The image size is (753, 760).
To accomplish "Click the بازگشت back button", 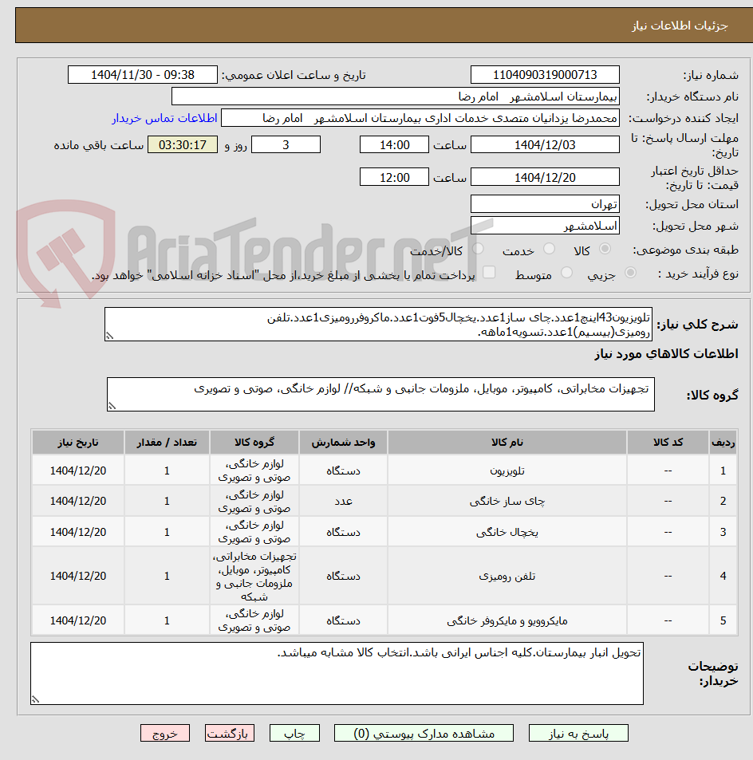I will tap(230, 734).
